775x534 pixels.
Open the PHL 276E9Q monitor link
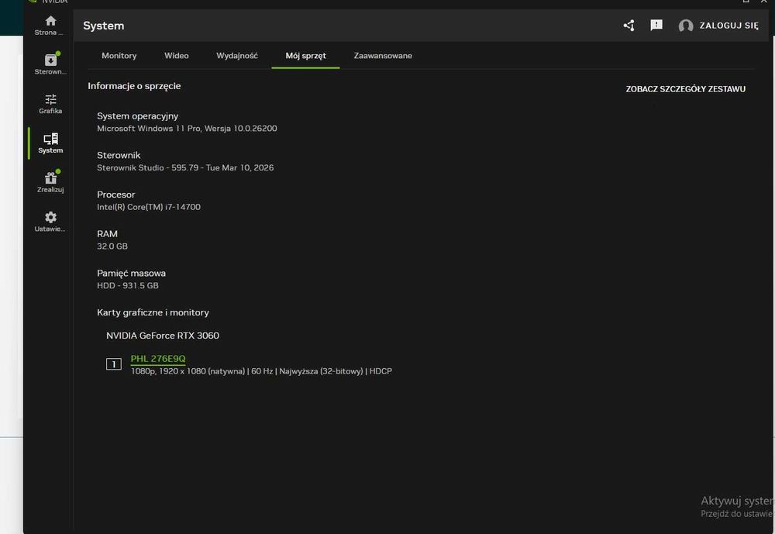coord(158,359)
